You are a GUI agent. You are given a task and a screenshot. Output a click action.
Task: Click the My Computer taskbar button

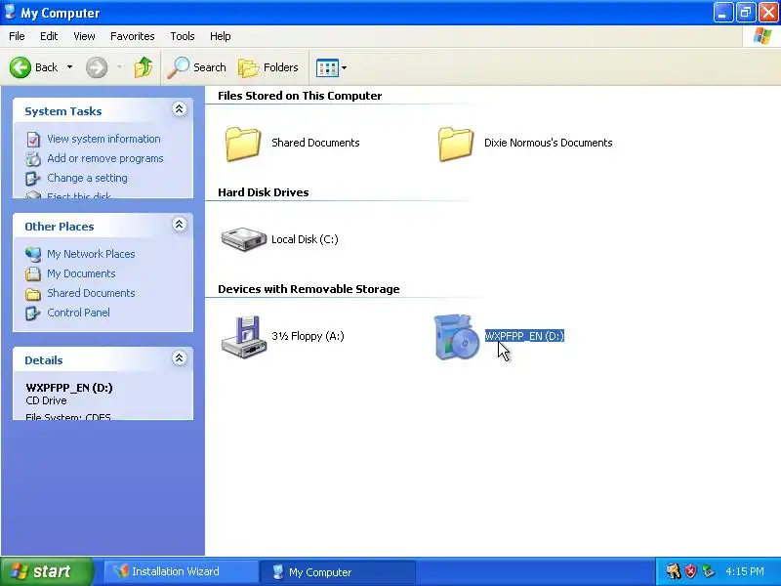(x=337, y=572)
